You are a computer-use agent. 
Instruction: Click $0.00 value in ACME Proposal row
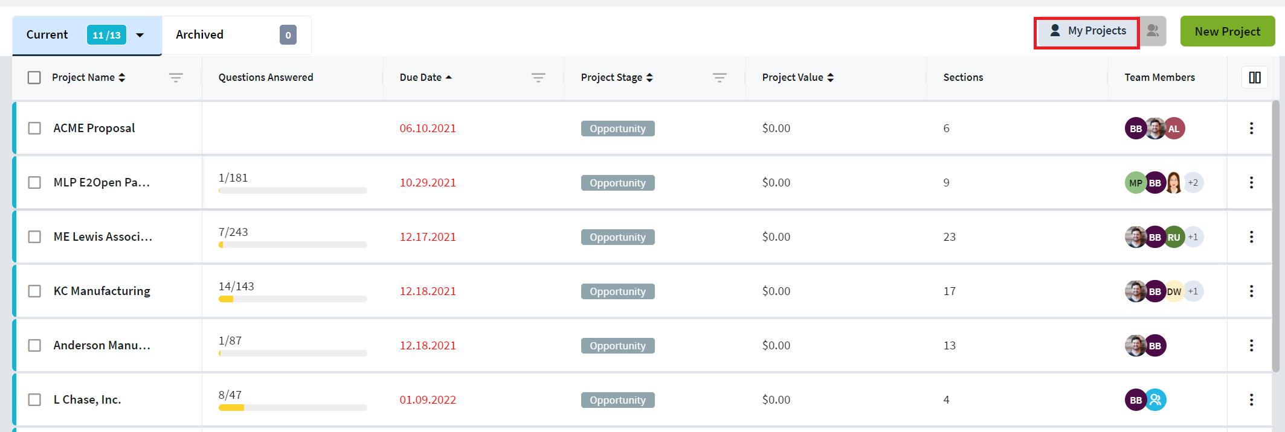point(776,128)
